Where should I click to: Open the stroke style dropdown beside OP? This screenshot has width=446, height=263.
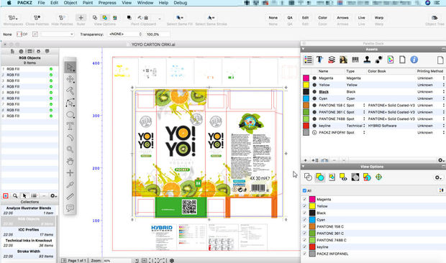[x=57, y=34]
